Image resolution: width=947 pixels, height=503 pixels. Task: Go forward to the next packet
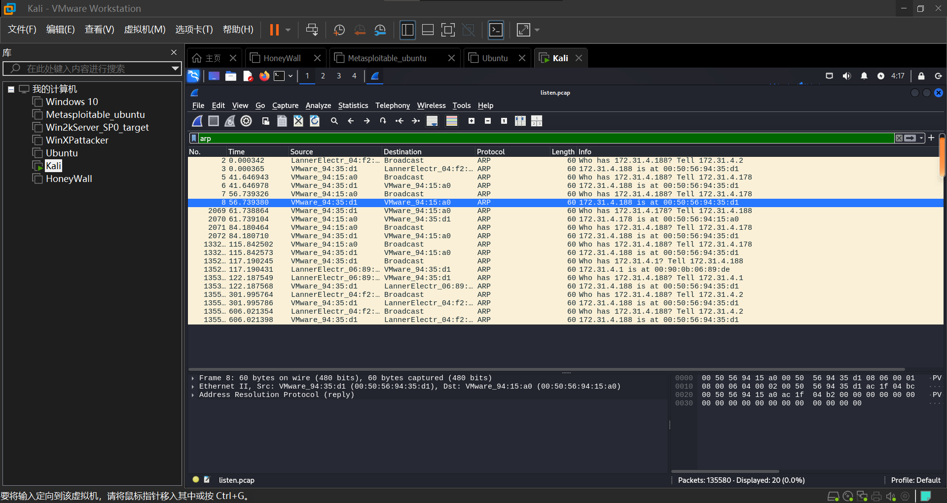[x=367, y=121]
